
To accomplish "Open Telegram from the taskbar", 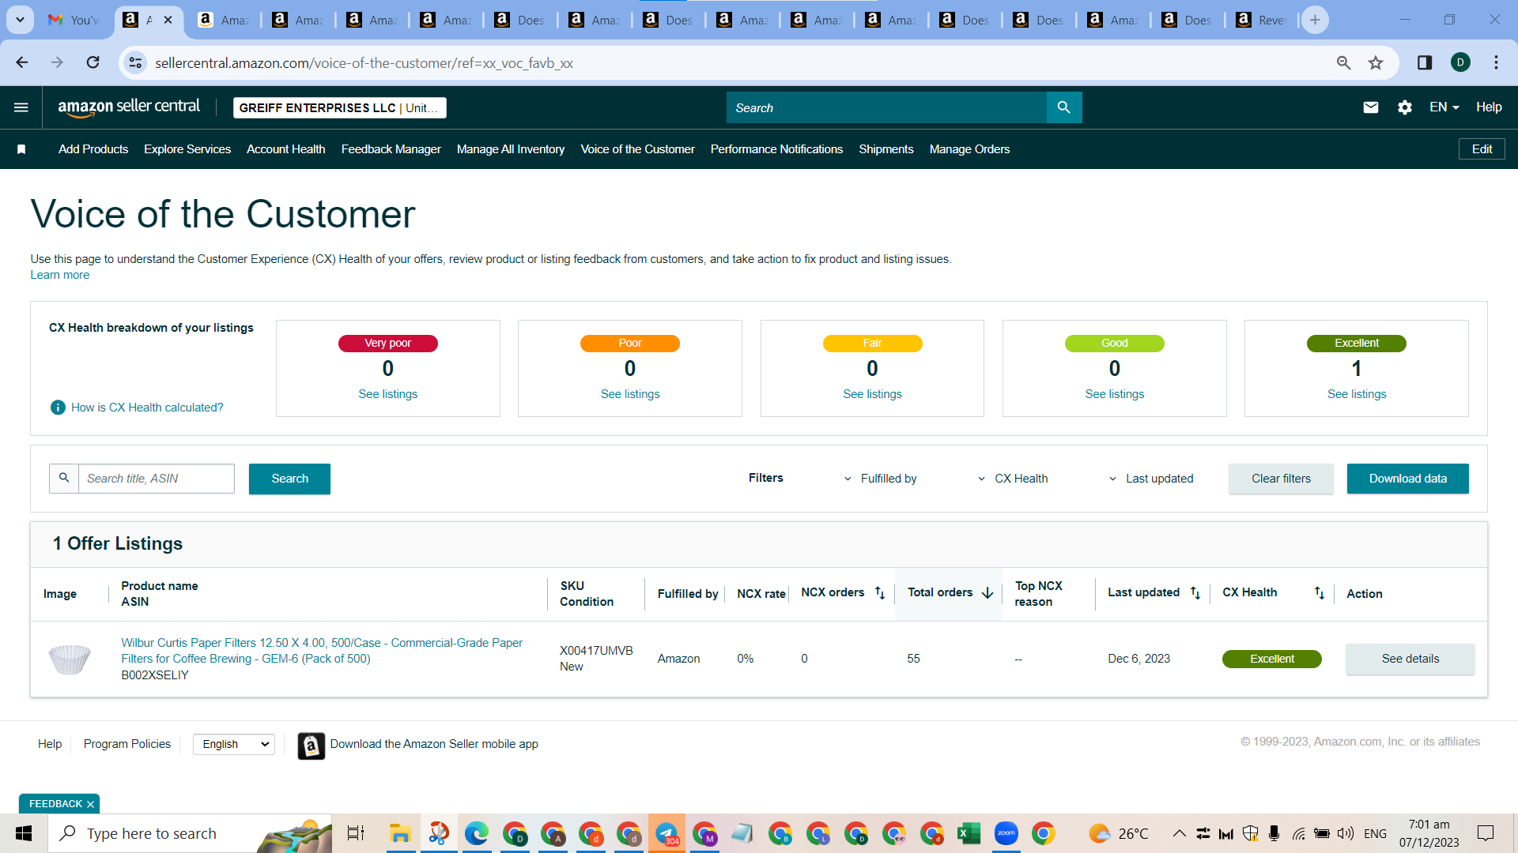I will coord(666,833).
